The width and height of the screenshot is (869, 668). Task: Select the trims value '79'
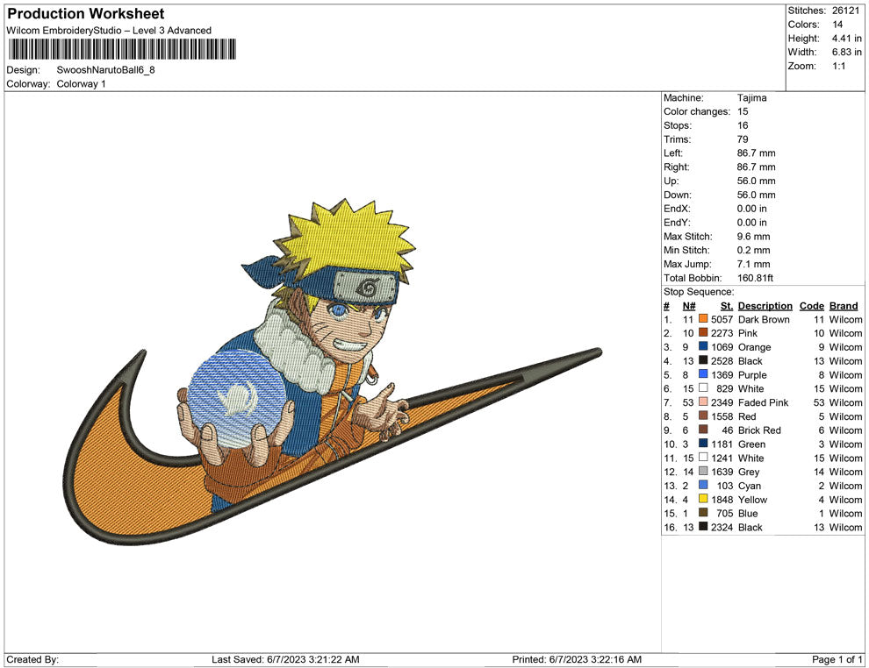(x=743, y=139)
